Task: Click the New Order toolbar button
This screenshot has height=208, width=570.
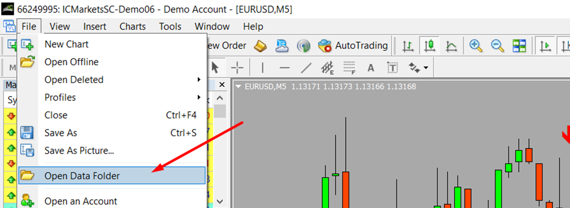Action: [226, 46]
